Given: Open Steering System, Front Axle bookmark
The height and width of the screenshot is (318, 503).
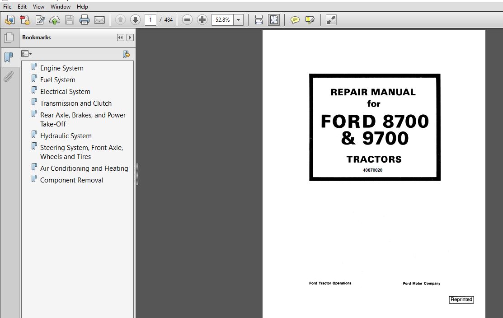Looking at the screenshot, I should pos(81,152).
